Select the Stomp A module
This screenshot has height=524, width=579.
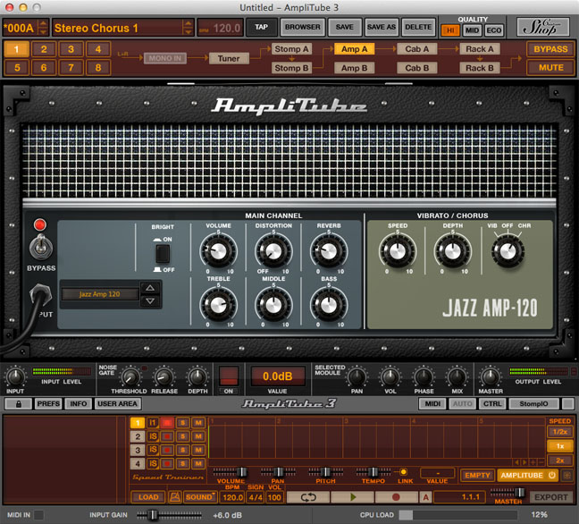pos(291,49)
